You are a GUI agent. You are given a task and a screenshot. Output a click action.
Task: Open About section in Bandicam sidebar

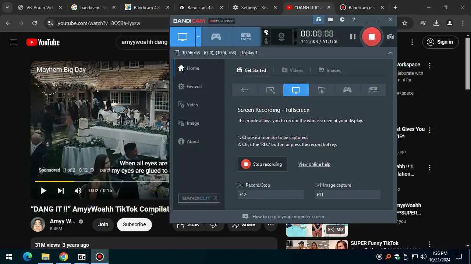point(199,142)
